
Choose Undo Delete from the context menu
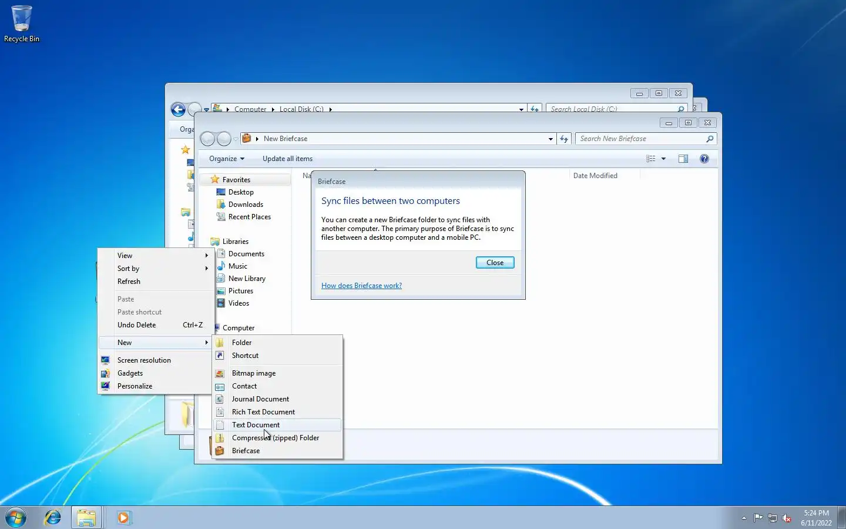(x=155, y=325)
